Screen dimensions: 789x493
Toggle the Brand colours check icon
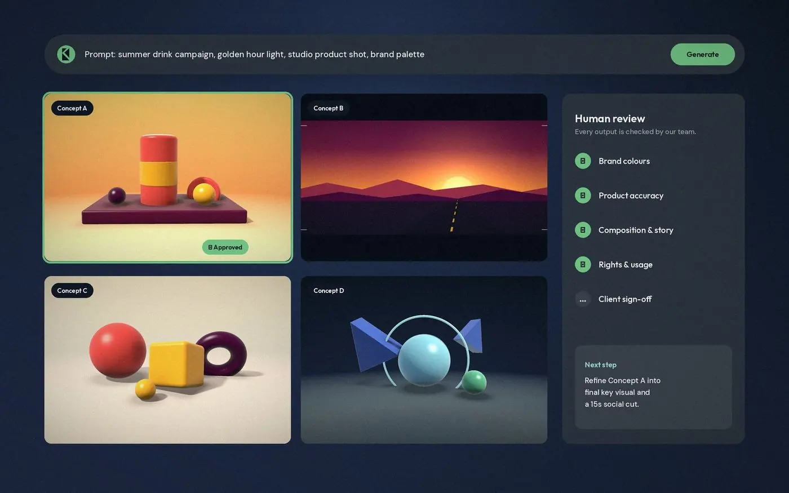pos(583,161)
